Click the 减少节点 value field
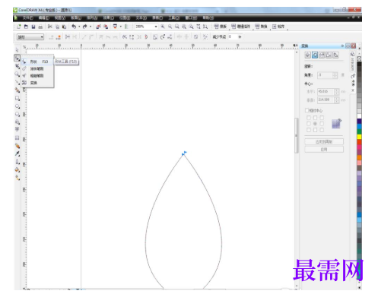This screenshot has width=378, height=294. (233, 37)
